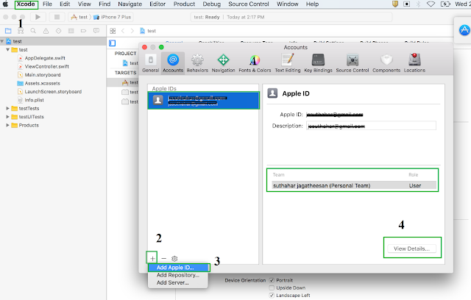Open Source Control preferences pane
The image size is (471, 300).
pos(353,63)
